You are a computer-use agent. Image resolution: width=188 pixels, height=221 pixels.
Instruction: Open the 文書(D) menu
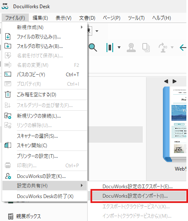pyautogui.click(x=87, y=18)
